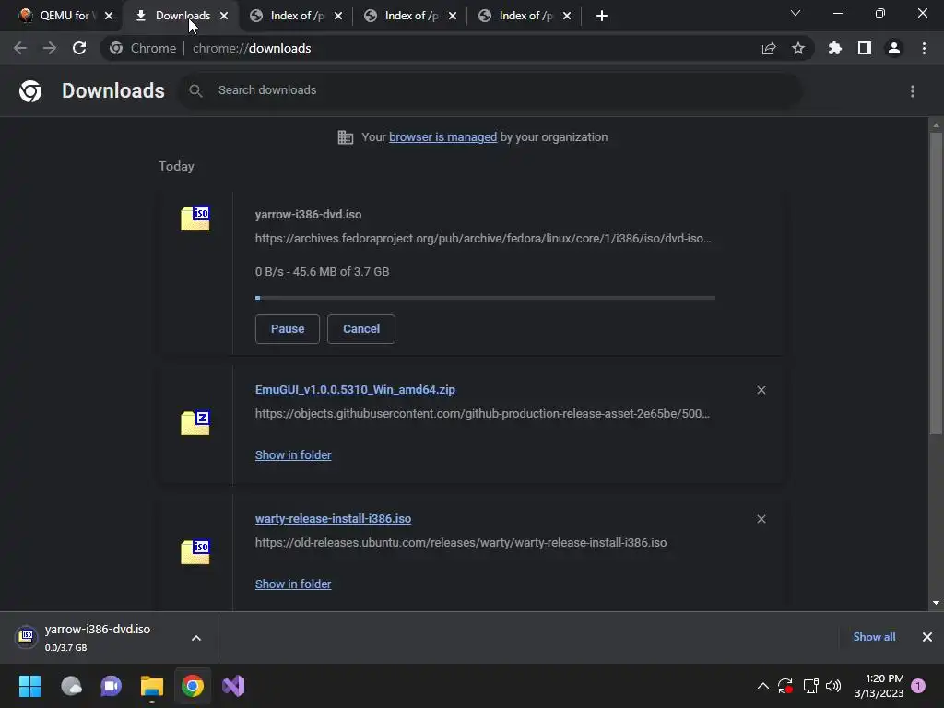Reload the downloads page

click(x=79, y=48)
